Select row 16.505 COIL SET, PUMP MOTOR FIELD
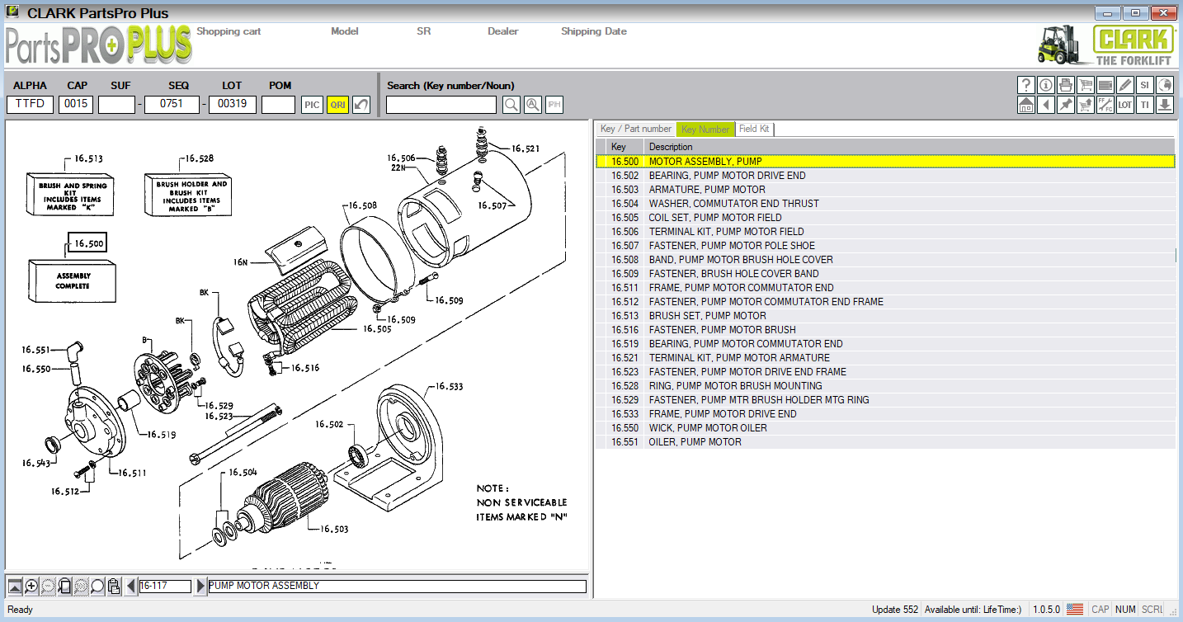This screenshot has width=1183, height=622. 885,218
